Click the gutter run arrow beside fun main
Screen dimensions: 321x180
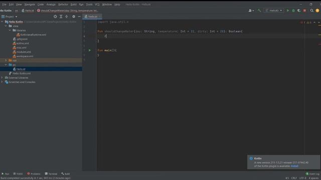[x=90, y=50]
